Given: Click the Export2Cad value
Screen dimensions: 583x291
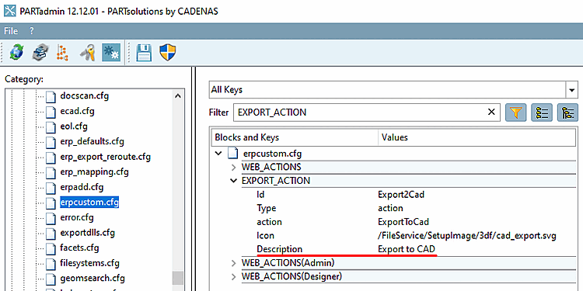Looking at the screenshot, I should (x=401, y=194).
